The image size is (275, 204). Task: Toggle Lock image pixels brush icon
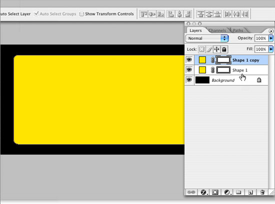[x=209, y=49]
